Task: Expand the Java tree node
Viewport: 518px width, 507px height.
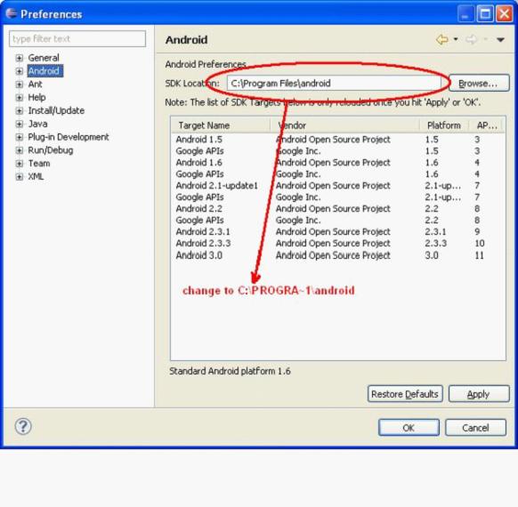Action: [x=20, y=125]
